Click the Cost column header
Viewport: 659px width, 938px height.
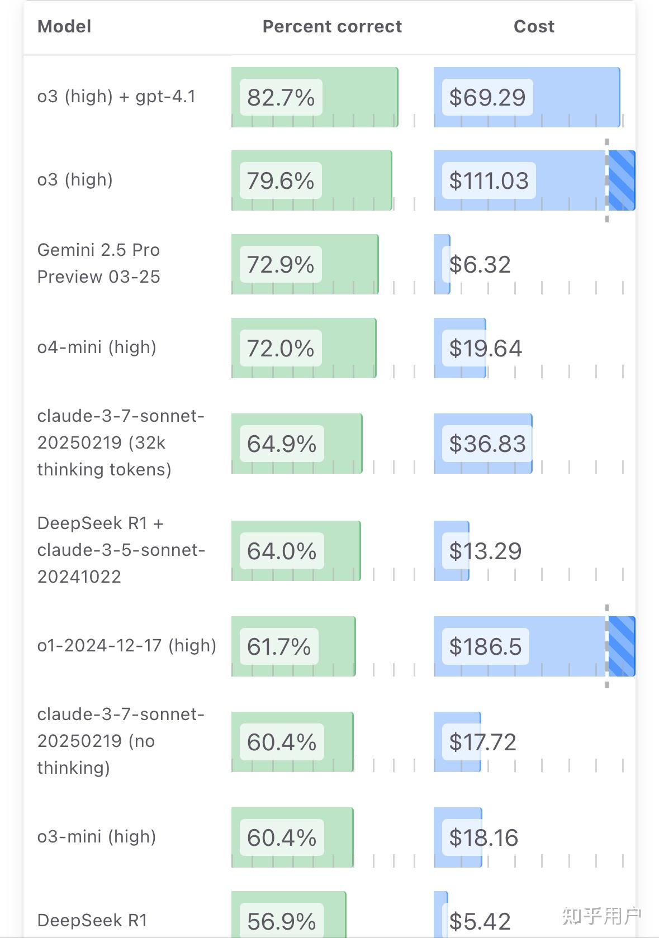(x=534, y=26)
